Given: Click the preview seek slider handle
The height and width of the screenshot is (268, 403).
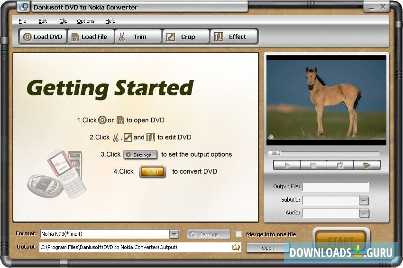Looking at the screenshot, I should (275, 153).
